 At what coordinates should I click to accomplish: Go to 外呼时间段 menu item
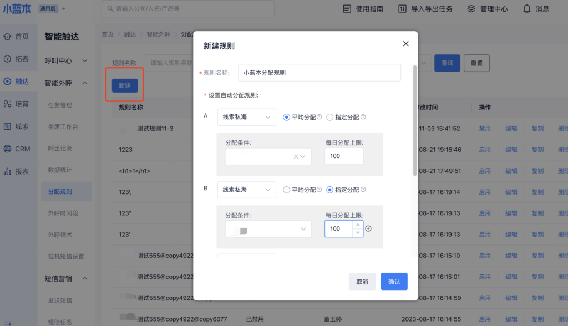point(63,213)
